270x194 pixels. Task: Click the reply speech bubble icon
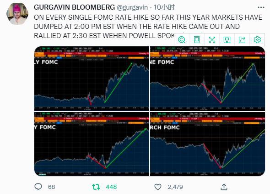pyautogui.click(x=38, y=187)
